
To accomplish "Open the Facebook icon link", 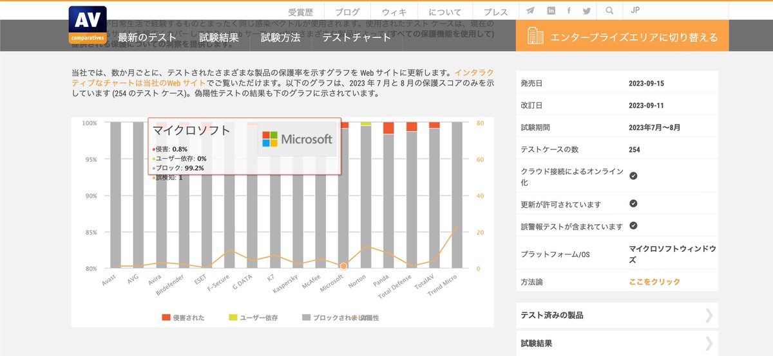I will [x=569, y=11].
